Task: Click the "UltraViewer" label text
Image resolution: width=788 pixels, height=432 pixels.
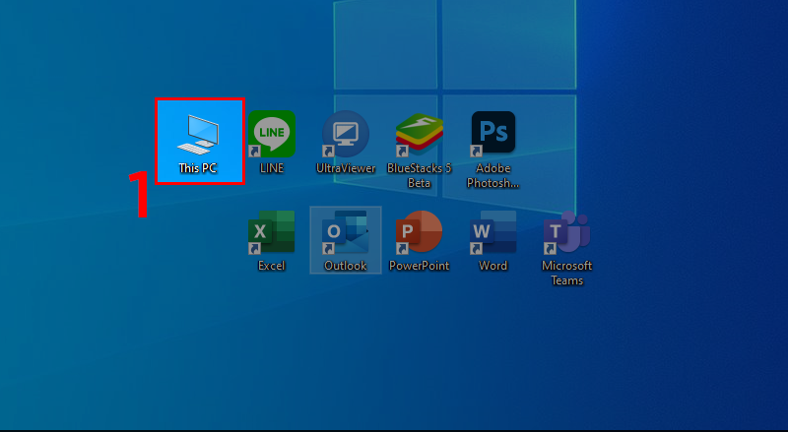Action: [346, 168]
